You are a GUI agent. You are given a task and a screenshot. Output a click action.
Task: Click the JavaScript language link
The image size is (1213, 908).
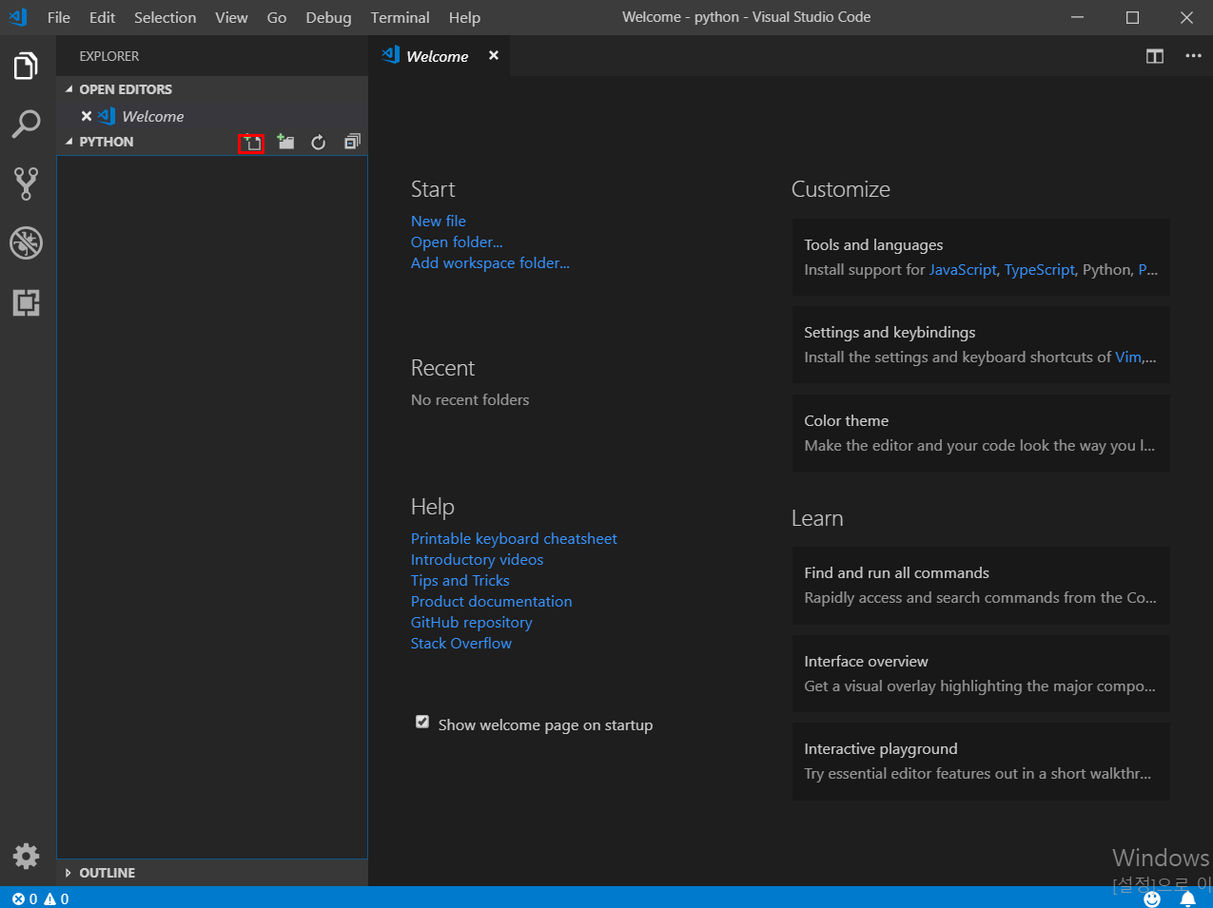pyautogui.click(x=963, y=269)
